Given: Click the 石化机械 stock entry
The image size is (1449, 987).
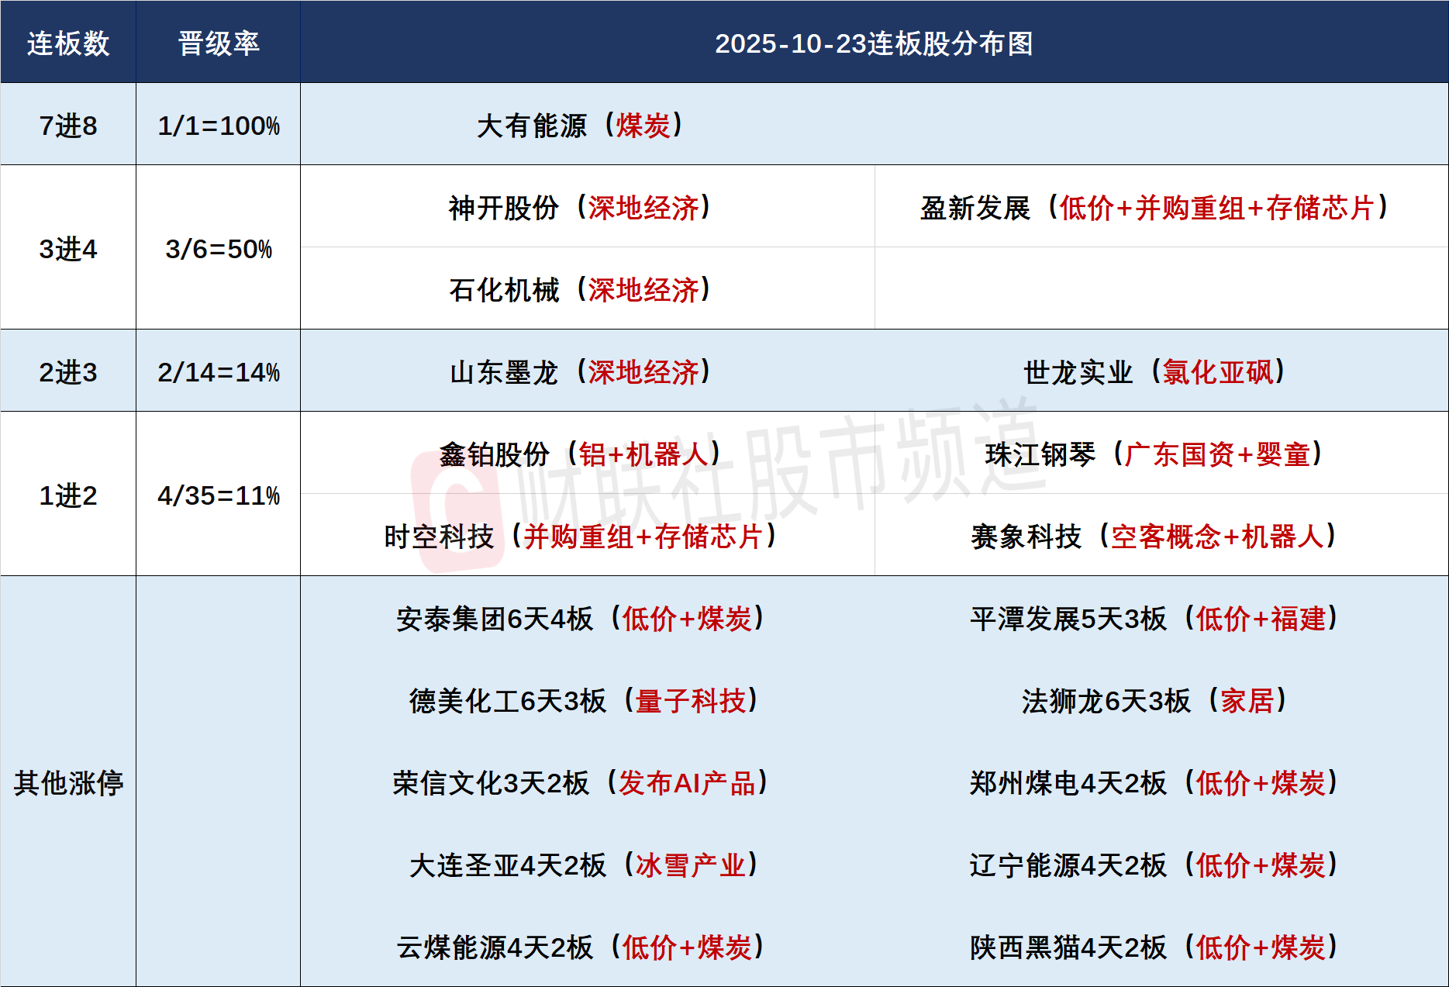Looking at the screenshot, I should (x=580, y=290).
